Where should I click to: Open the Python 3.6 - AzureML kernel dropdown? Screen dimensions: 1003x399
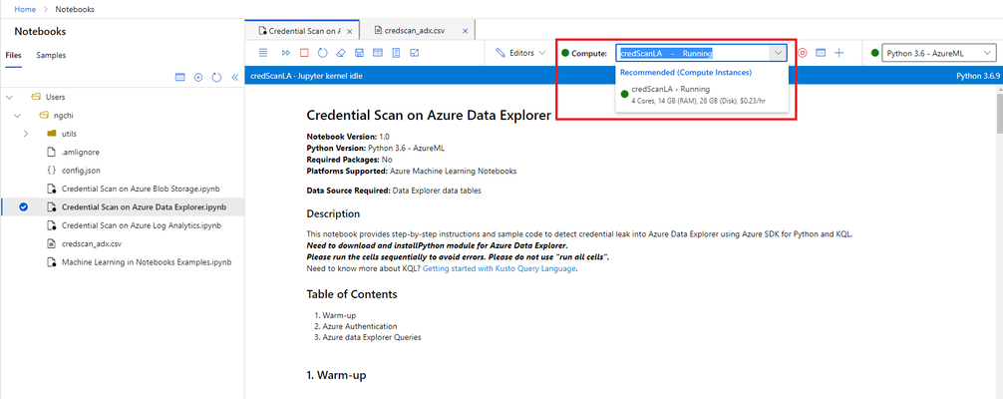(939, 53)
